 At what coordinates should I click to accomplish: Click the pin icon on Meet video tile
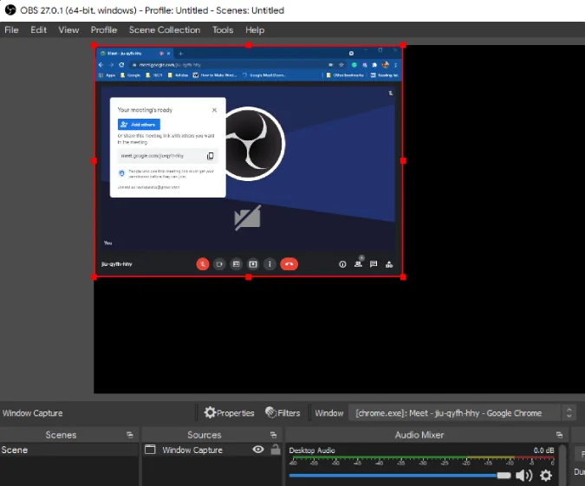[x=391, y=93]
